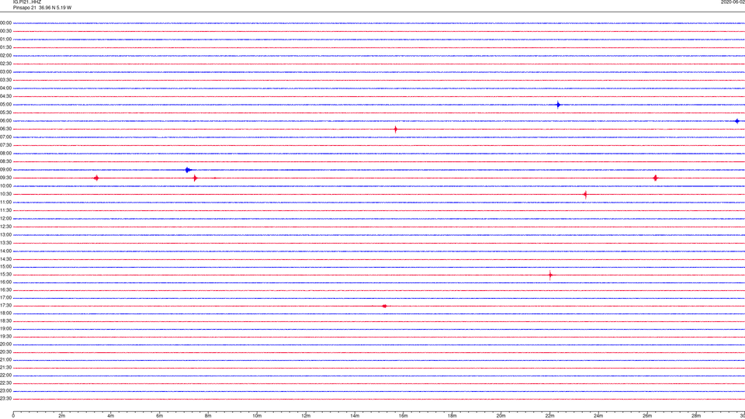Click the 10m tick on the minute axis
Image resolution: width=745 pixels, height=419 pixels.
tap(257, 416)
